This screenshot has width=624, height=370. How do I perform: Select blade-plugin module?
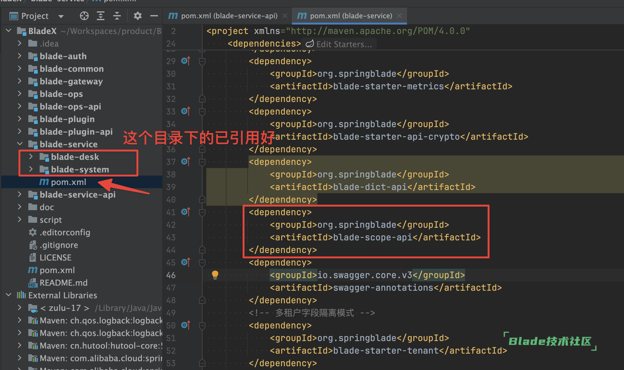(67, 119)
